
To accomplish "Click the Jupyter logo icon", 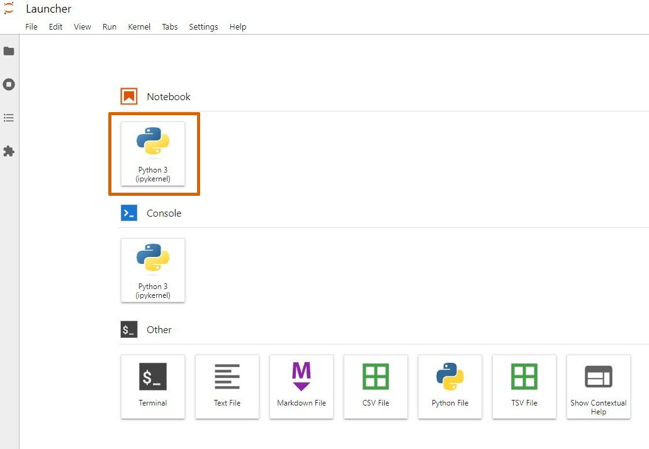I will point(9,8).
